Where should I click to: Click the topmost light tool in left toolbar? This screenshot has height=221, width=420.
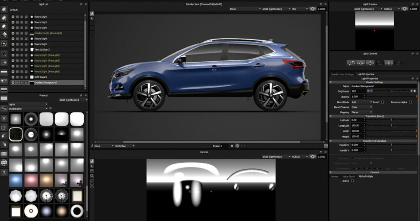[x=4, y=10]
